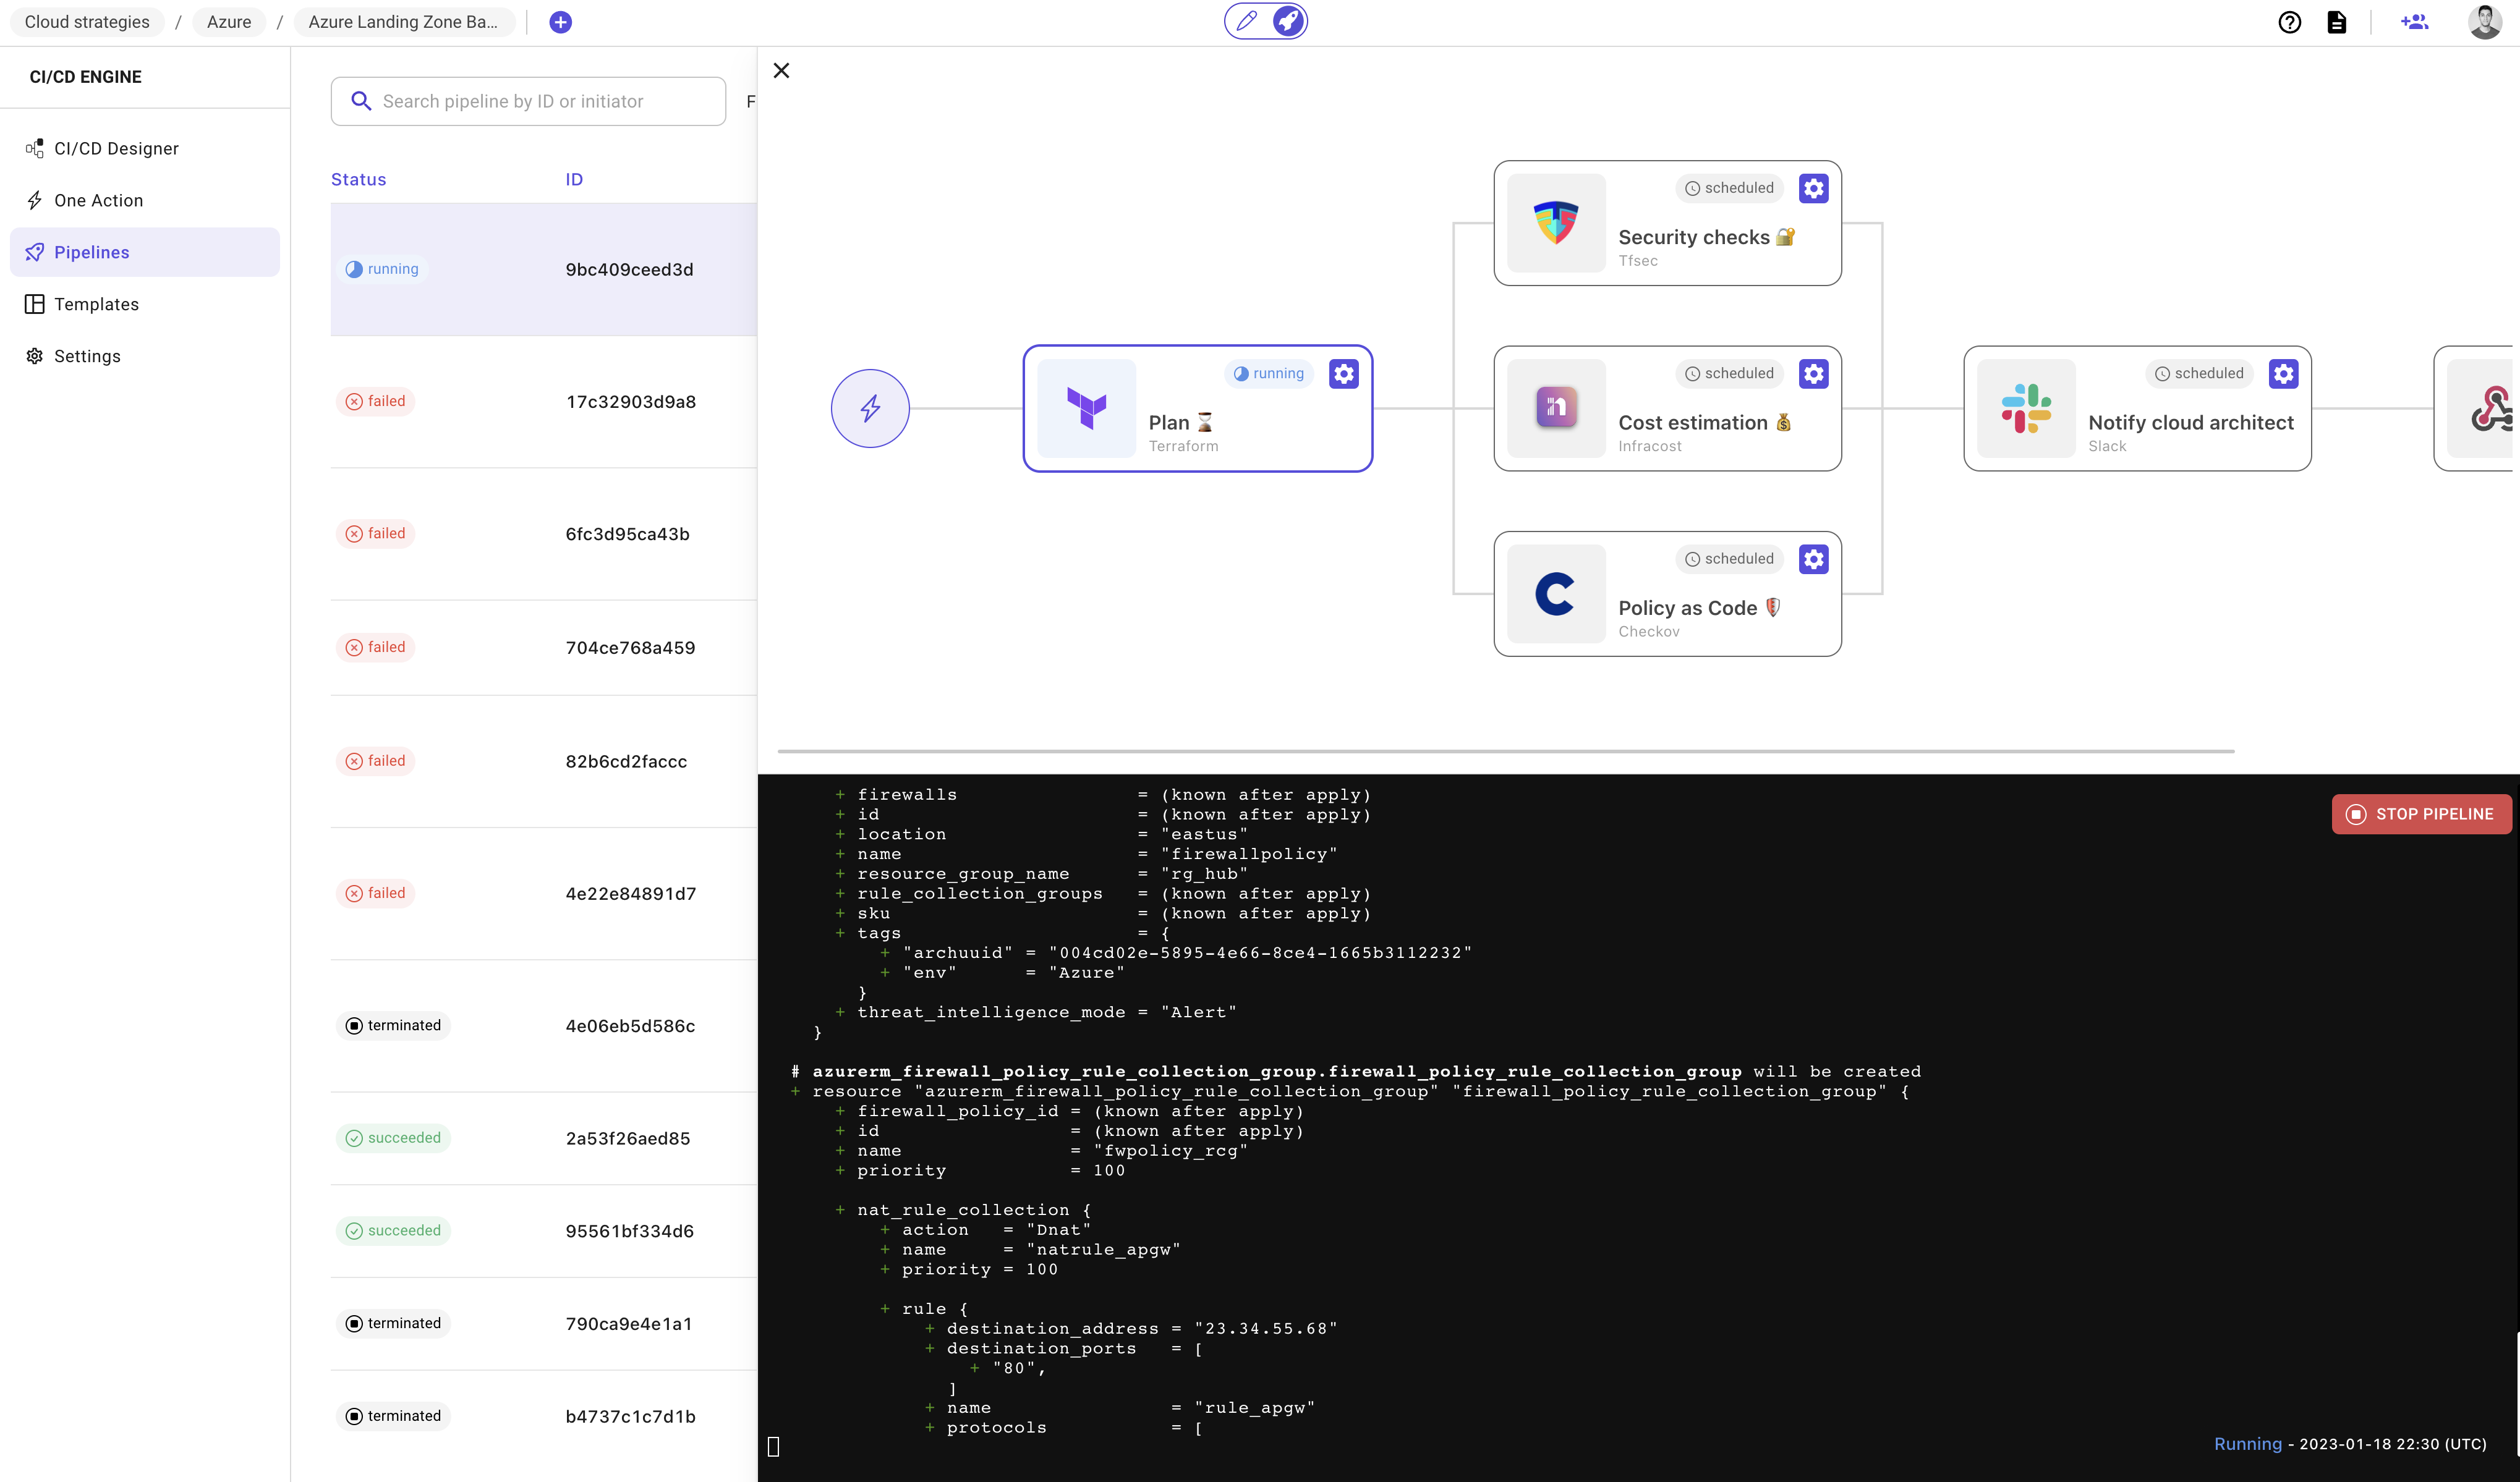2520x1482 pixels.
Task: Select One Action in the sidebar
Action: pos(99,200)
